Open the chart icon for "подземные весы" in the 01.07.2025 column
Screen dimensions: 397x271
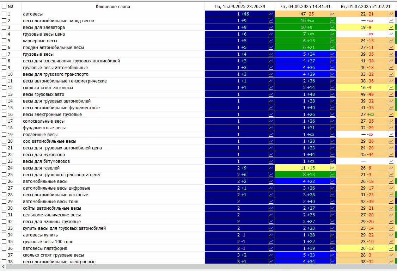point(391,135)
